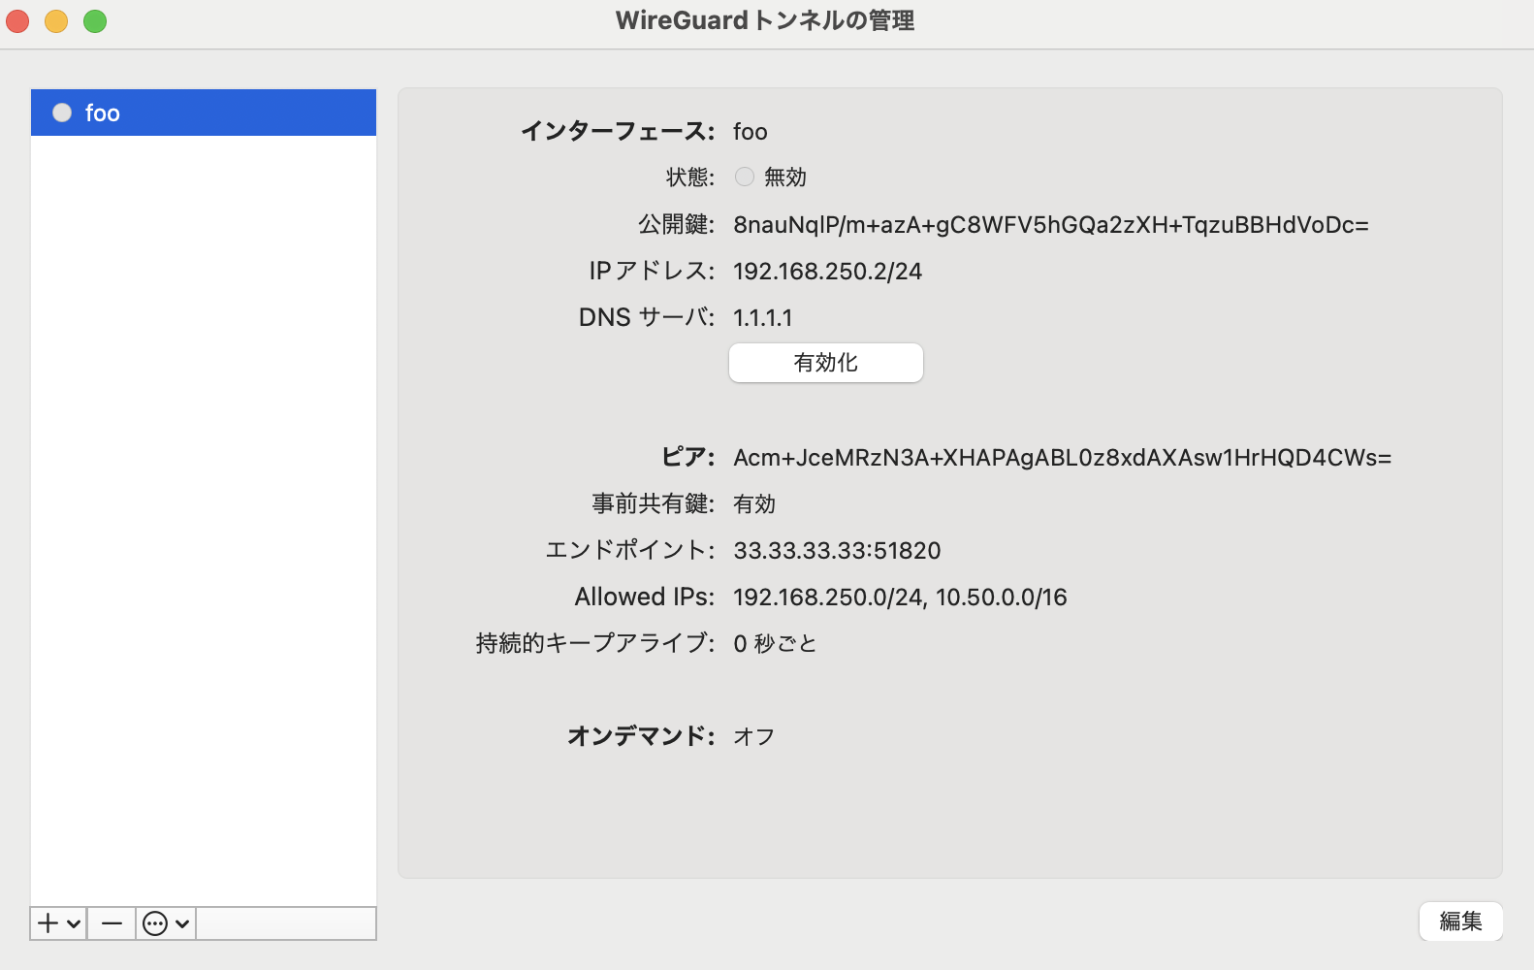Maximize the window with the green button
Screen dimensions: 1534x970
click(x=95, y=20)
